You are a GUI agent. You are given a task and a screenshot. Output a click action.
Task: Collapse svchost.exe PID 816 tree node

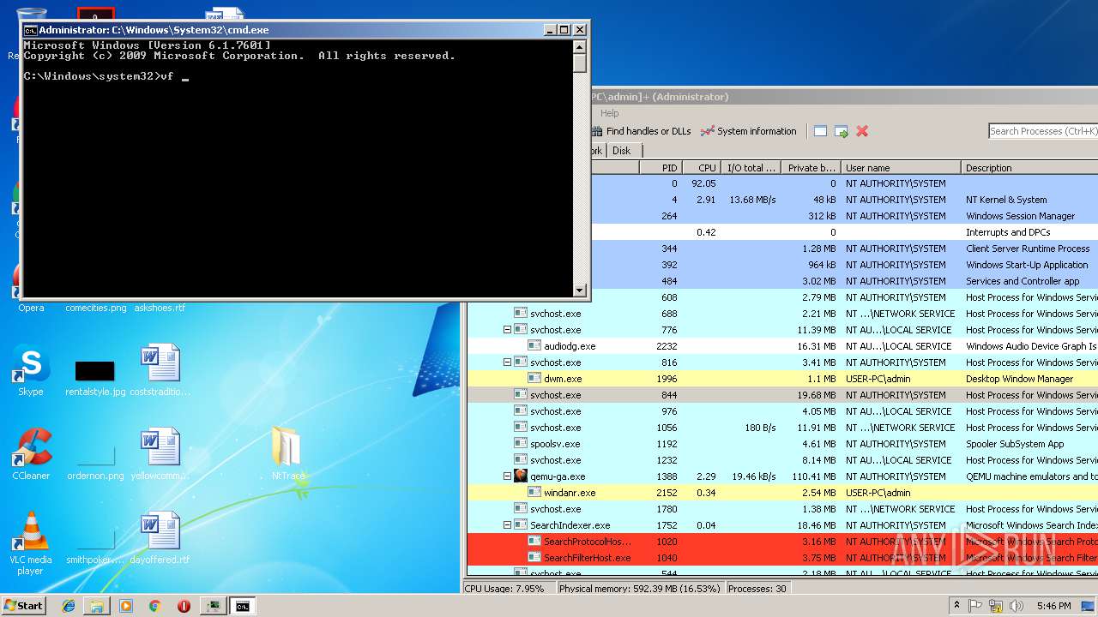507,362
